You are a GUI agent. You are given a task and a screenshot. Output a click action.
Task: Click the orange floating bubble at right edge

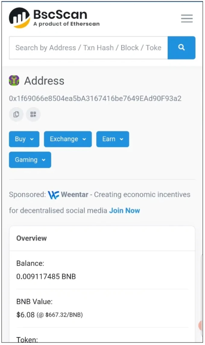[x=200, y=325]
